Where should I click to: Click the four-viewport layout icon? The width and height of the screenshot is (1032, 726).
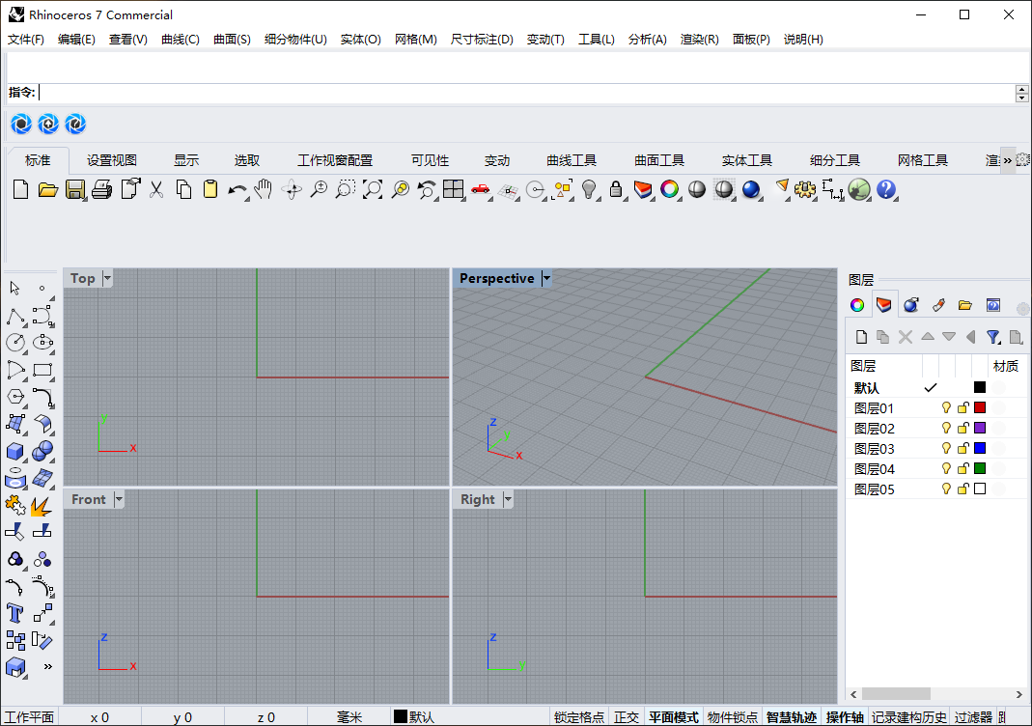454,189
